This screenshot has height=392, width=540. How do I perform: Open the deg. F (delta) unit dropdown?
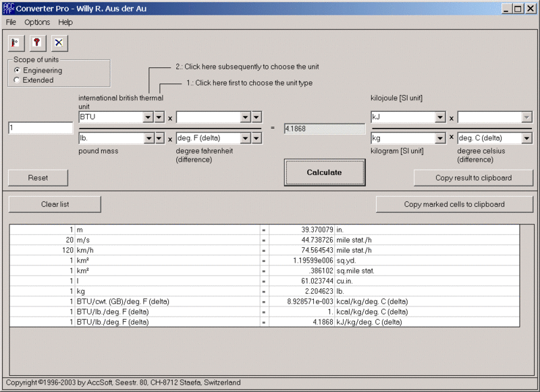click(245, 139)
